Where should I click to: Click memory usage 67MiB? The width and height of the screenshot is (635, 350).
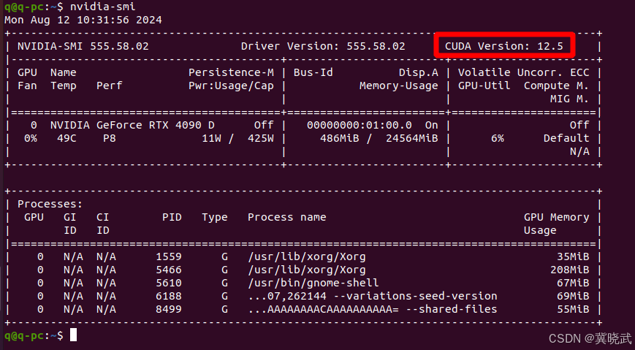click(573, 284)
